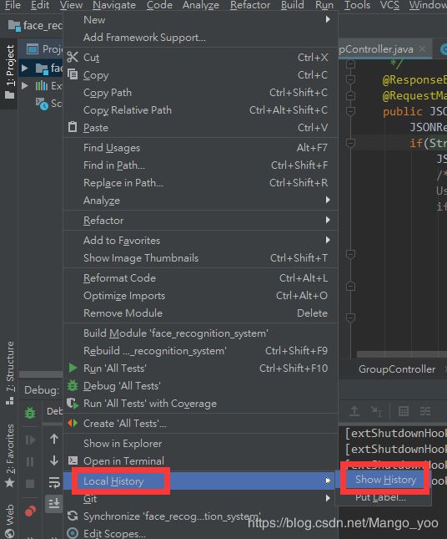
Task: Choose Show History from submenu
Action: 385,479
